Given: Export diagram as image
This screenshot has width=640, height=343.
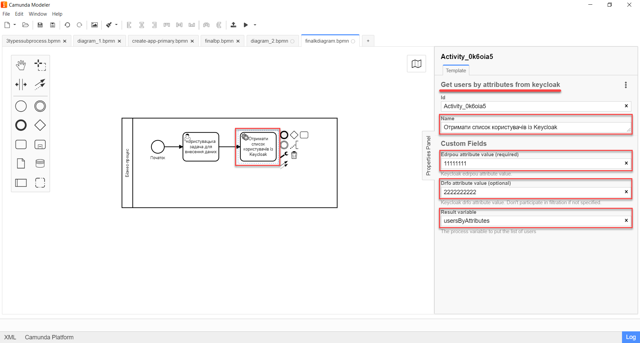Looking at the screenshot, I should tap(94, 25).
